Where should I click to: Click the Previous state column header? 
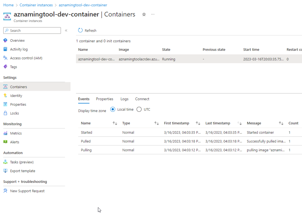[x=214, y=50]
